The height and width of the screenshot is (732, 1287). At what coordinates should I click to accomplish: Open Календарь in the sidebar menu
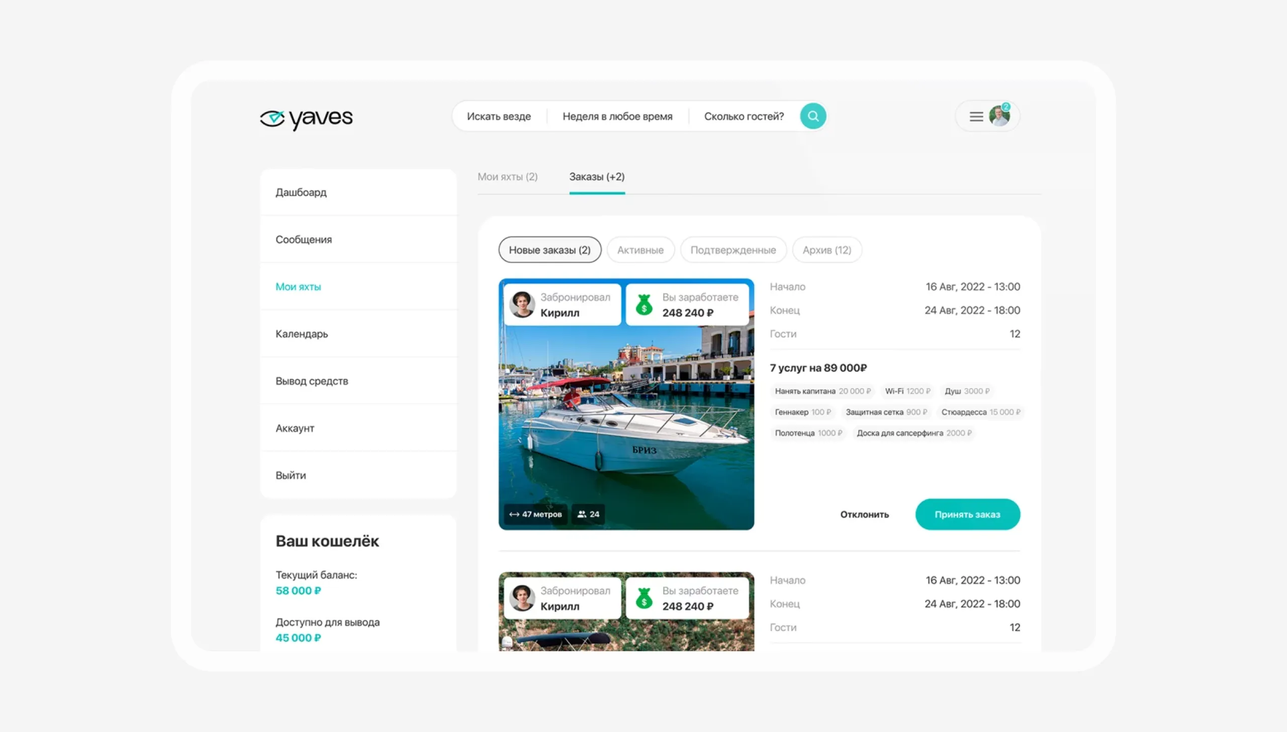(302, 334)
